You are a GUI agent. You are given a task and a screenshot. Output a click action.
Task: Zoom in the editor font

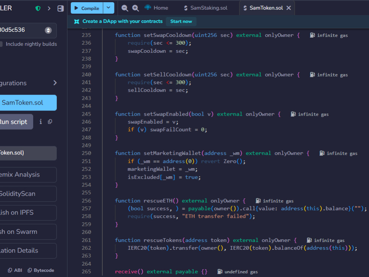coord(135,8)
